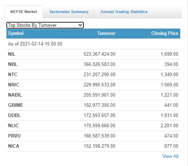The width and height of the screenshot is (188, 166).
Task: Choose the NABIL stock symbol
Action: pyautogui.click(x=15, y=95)
